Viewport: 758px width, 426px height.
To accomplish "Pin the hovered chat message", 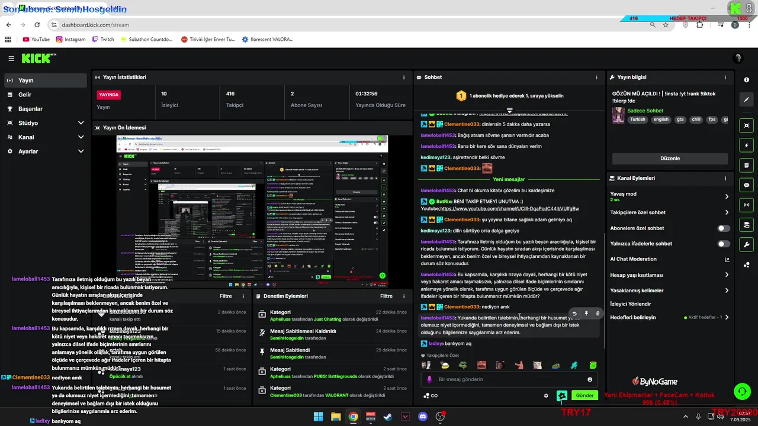I will pyautogui.click(x=586, y=314).
